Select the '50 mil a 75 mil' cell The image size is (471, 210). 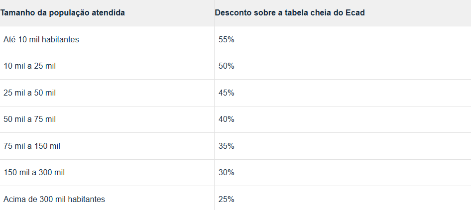point(29,119)
